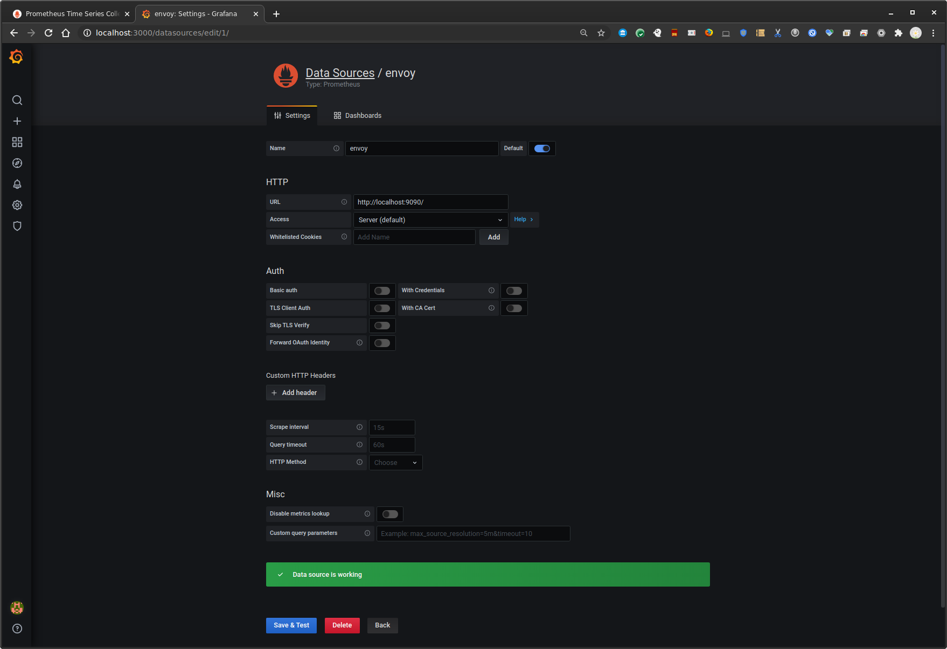The image size is (947, 649).
Task: Switch to the Settings tab
Action: [292, 116]
